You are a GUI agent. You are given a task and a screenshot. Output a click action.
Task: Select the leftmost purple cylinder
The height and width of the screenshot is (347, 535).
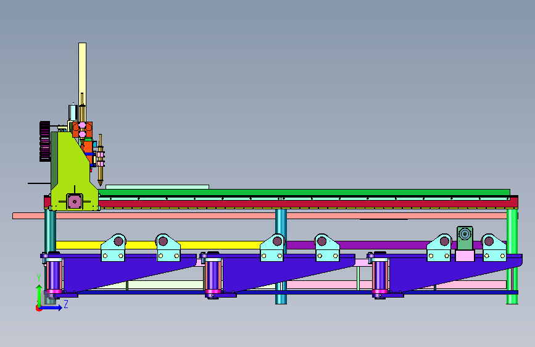(54, 275)
